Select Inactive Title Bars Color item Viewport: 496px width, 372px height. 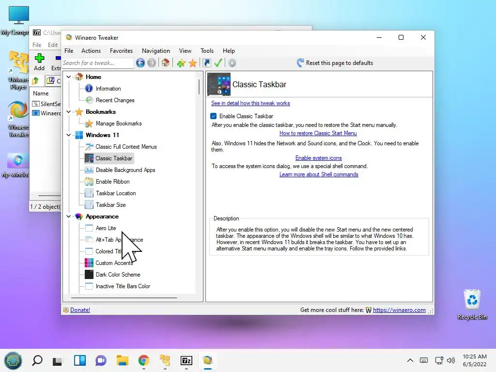[123, 286]
